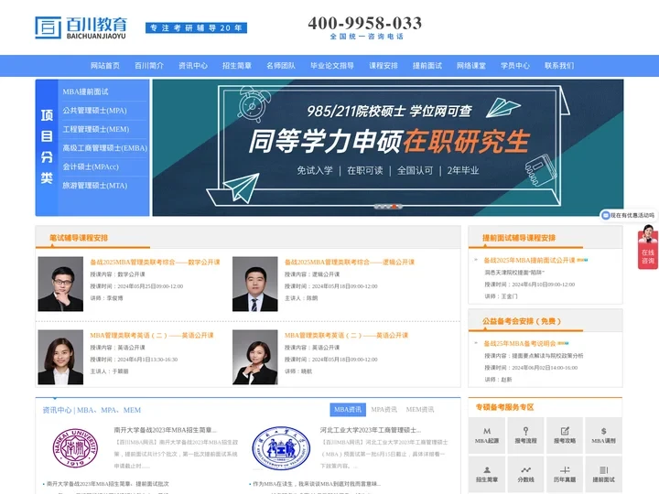This screenshot has height=494, width=659.
Task: Select 公共管理硕士(MPA) category
Action: click(x=94, y=111)
